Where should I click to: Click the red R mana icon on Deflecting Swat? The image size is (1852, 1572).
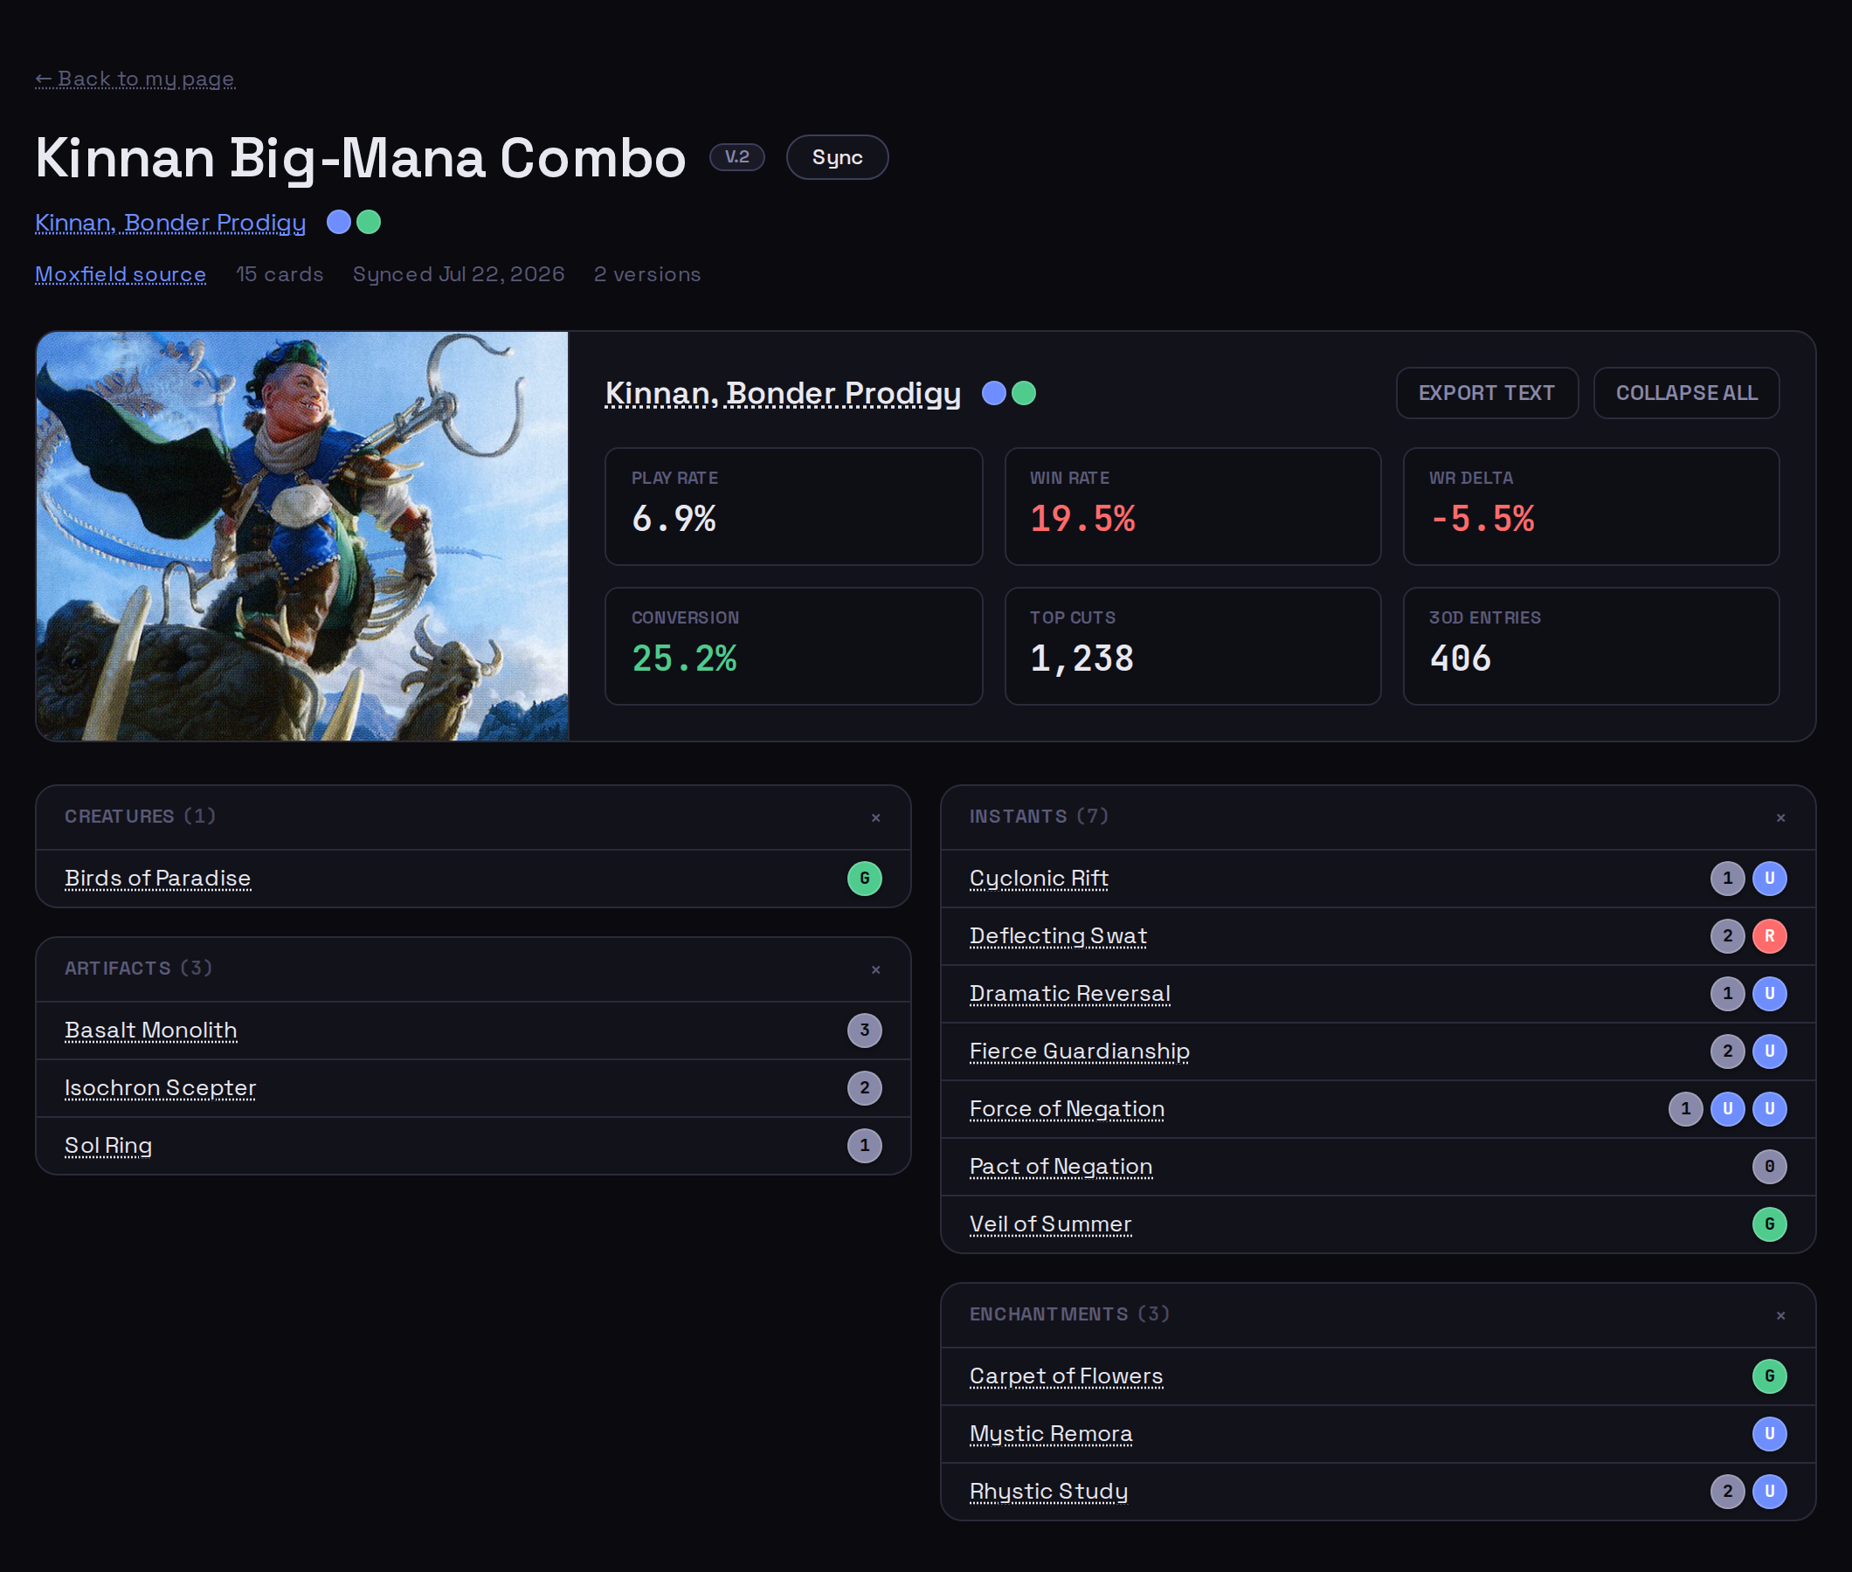(x=1769, y=935)
